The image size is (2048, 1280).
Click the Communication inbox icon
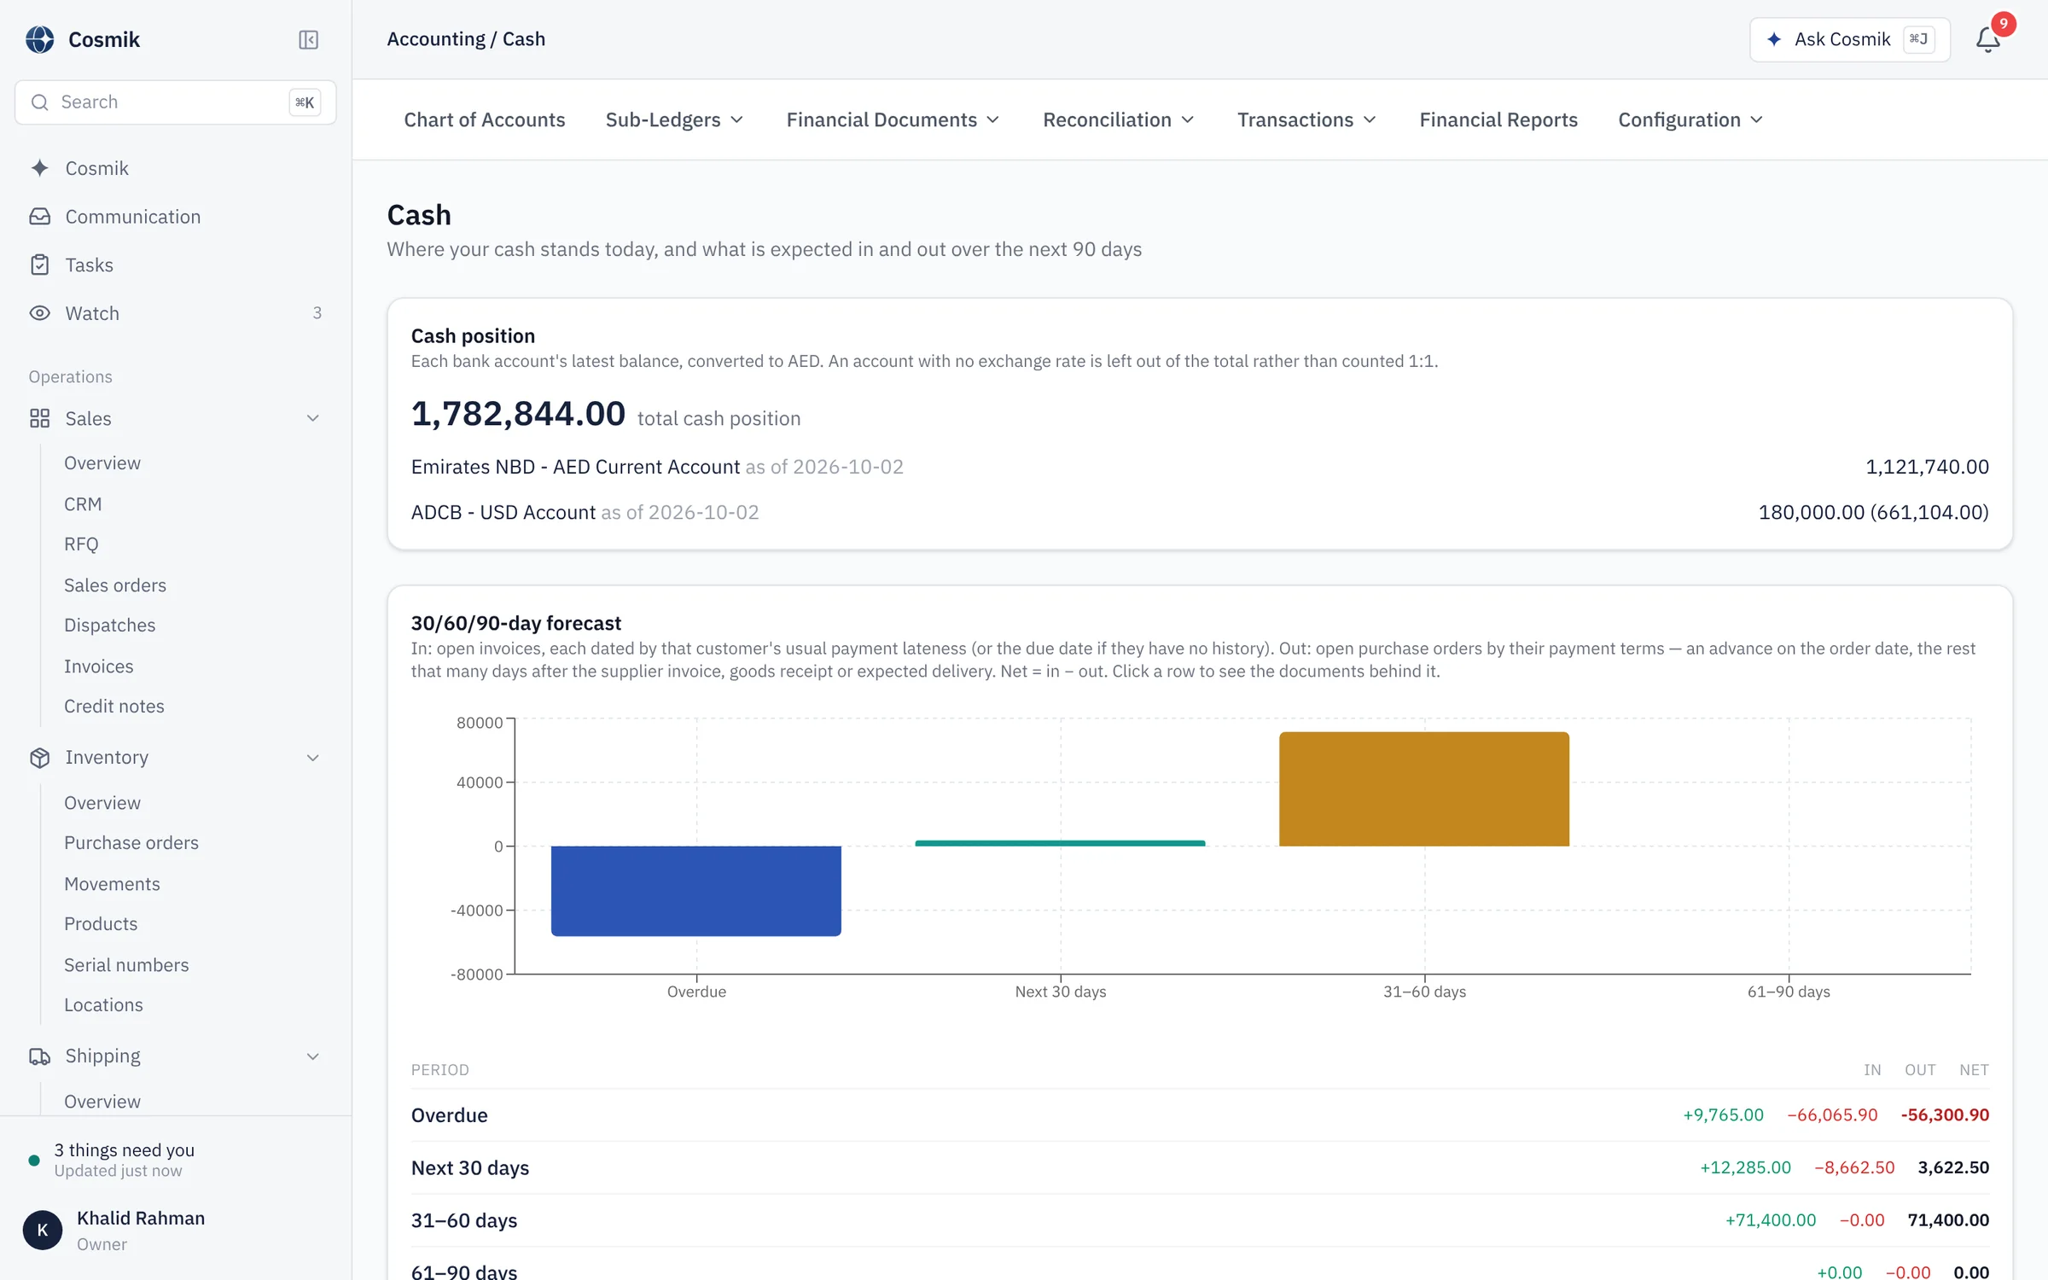(39, 217)
